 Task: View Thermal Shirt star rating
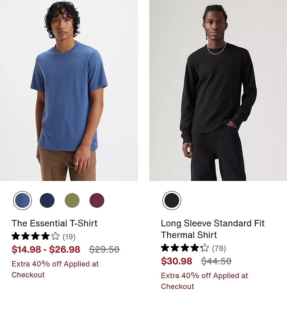click(x=185, y=248)
